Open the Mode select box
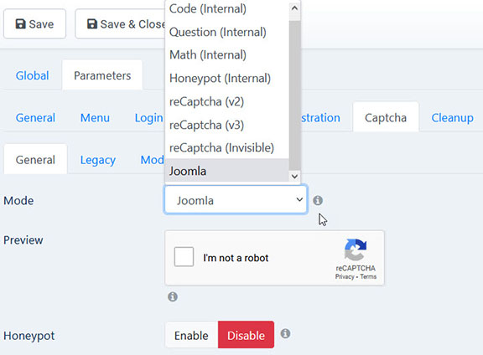This screenshot has height=355, width=483. point(236,200)
